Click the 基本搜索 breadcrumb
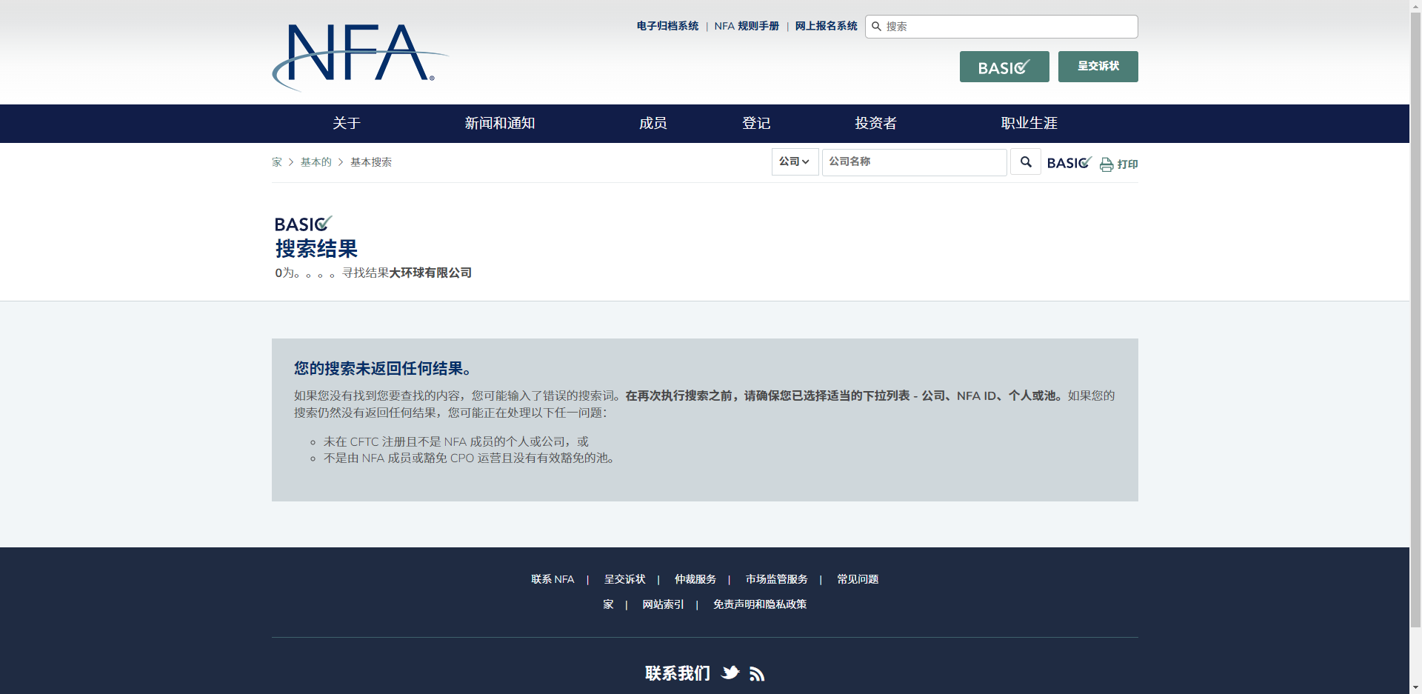The image size is (1422, 694). pyautogui.click(x=370, y=162)
